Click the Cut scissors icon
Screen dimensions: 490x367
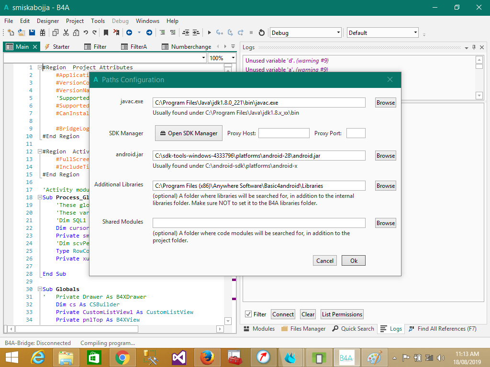click(66, 33)
